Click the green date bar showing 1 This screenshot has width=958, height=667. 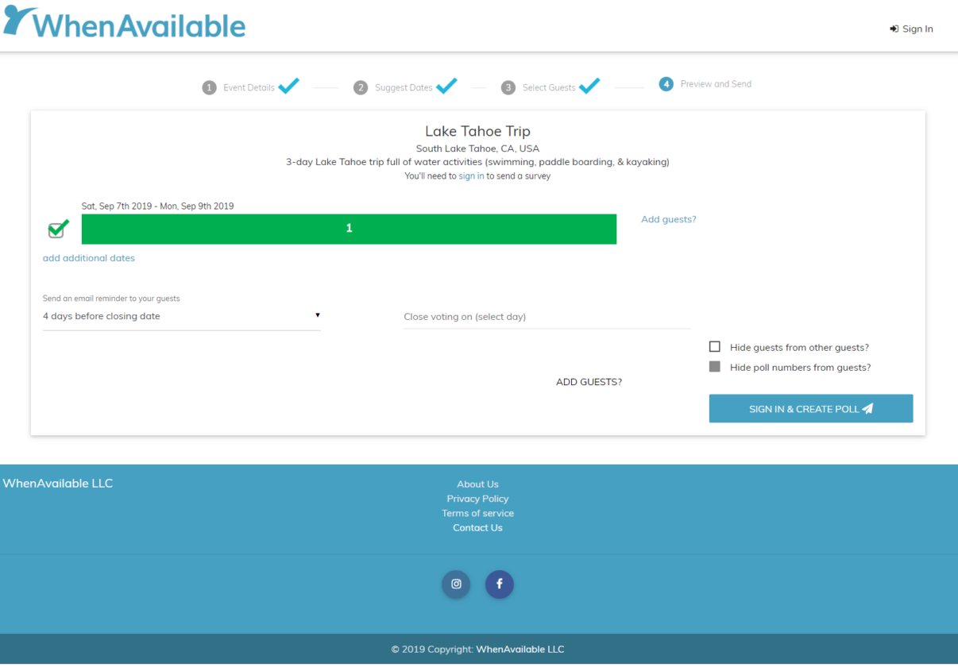click(x=349, y=229)
